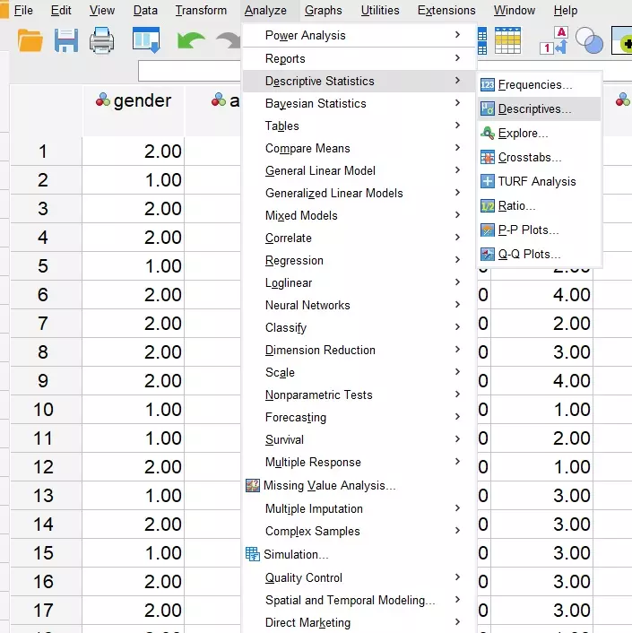632x633 pixels.
Task: Select the Scale menu entry
Action: coord(359,372)
